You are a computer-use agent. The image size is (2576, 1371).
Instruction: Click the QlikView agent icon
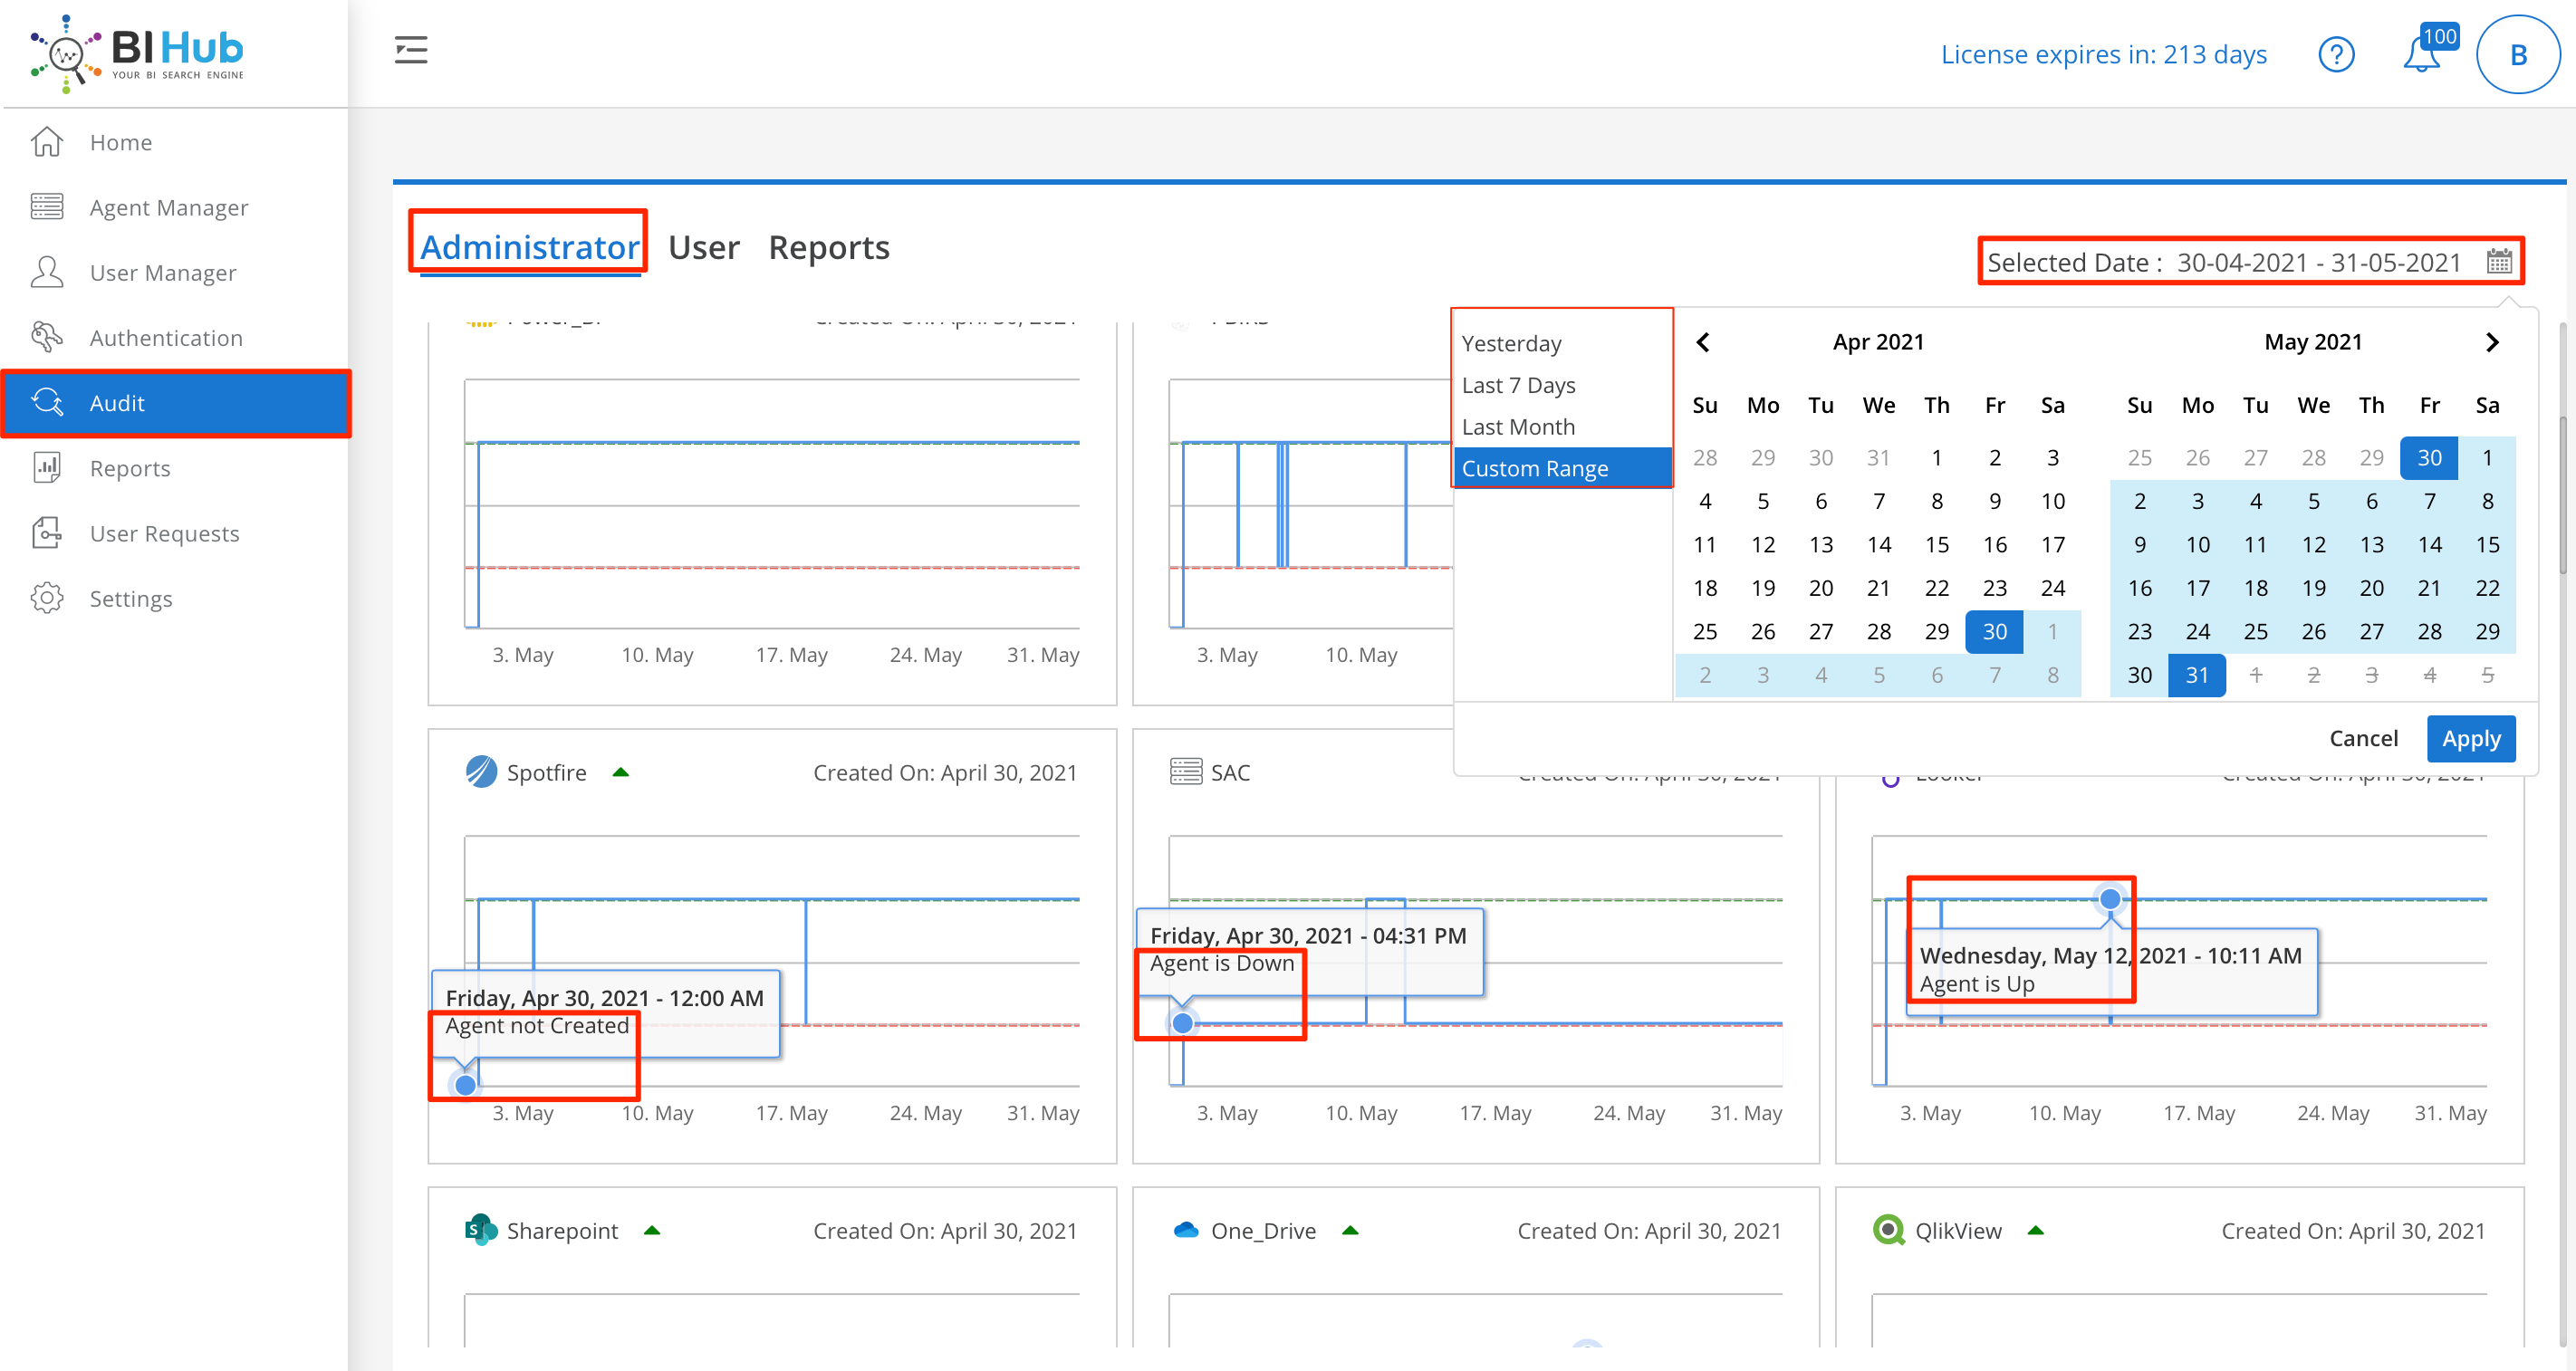pos(1889,1230)
